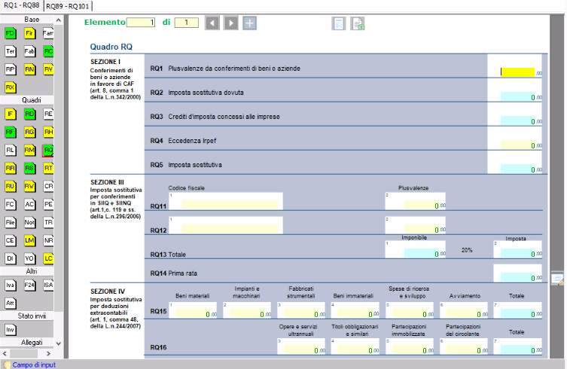Collapse the Altri section header
Viewport: 567px width, 369px height.
pos(27,271)
